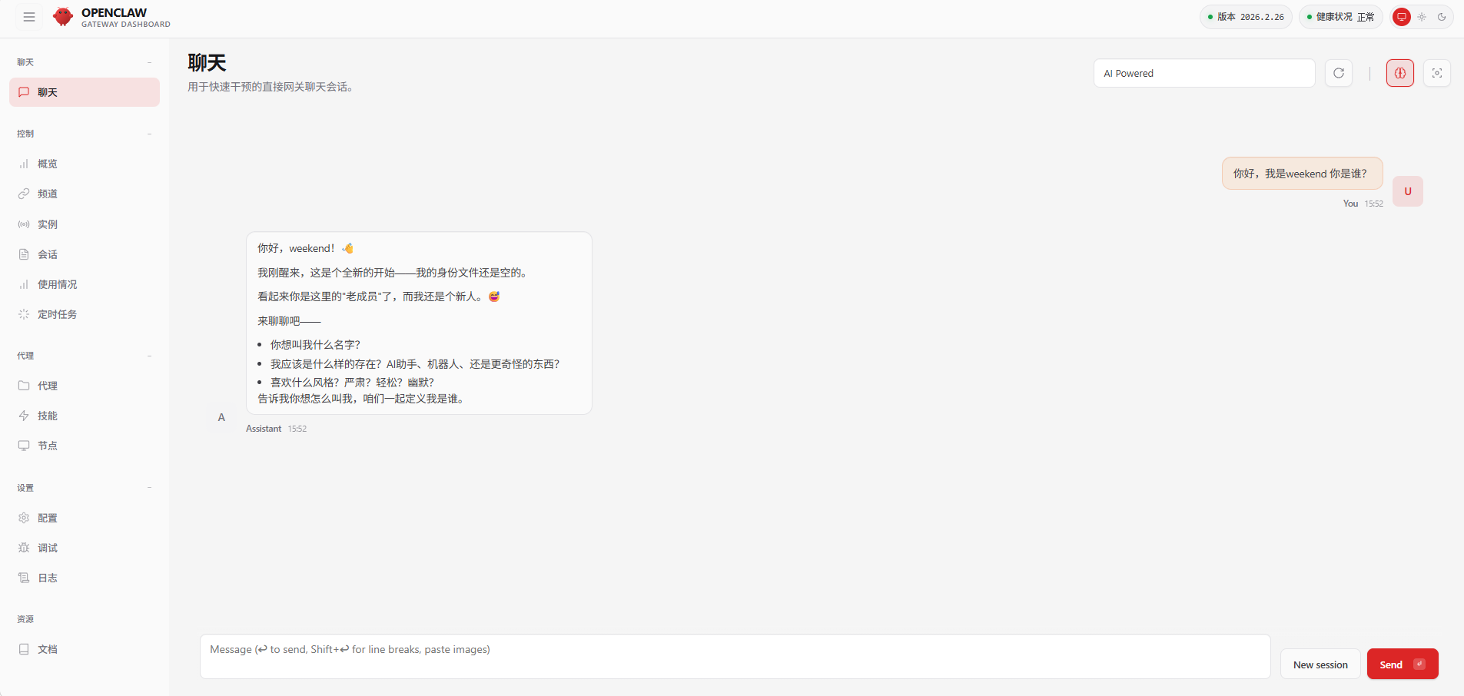Collapse the 代理 sidebar section
1464x696 pixels.
[149, 356]
